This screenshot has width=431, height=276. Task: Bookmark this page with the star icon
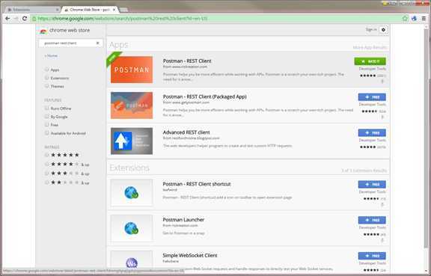coord(405,19)
